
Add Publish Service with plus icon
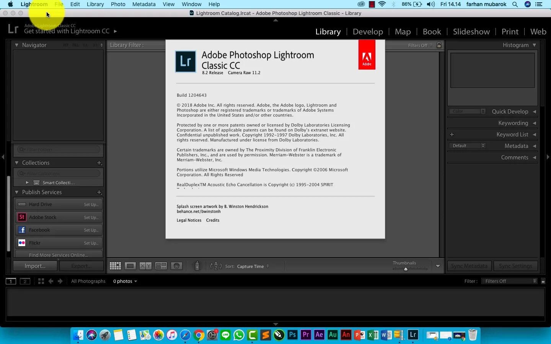pos(99,192)
